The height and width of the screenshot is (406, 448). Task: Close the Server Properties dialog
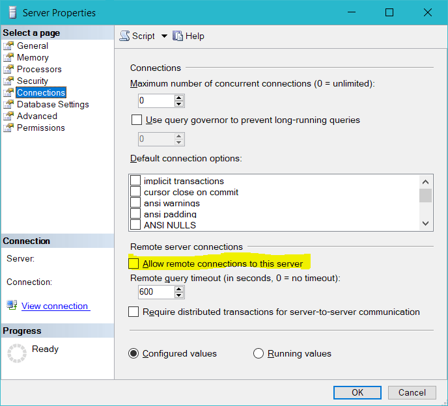[x=428, y=12]
